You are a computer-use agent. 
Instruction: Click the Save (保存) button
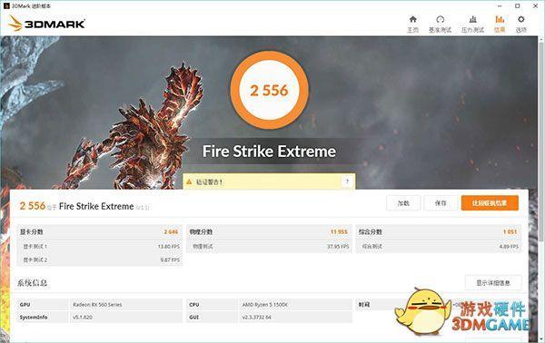coord(441,203)
